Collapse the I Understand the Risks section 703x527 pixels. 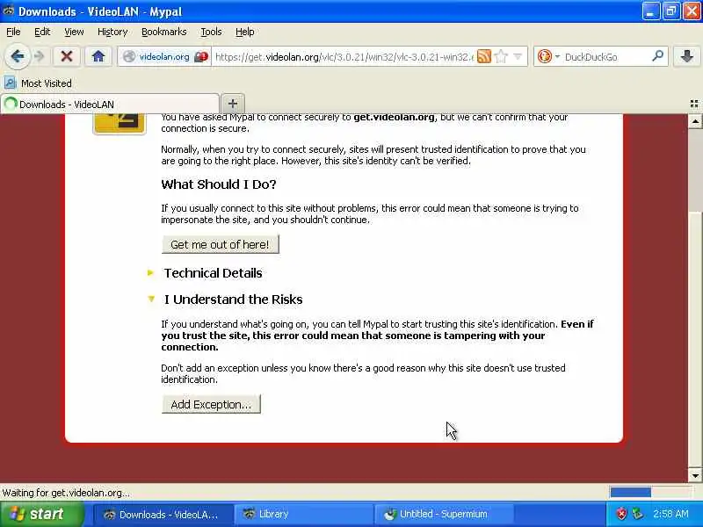coord(233,300)
